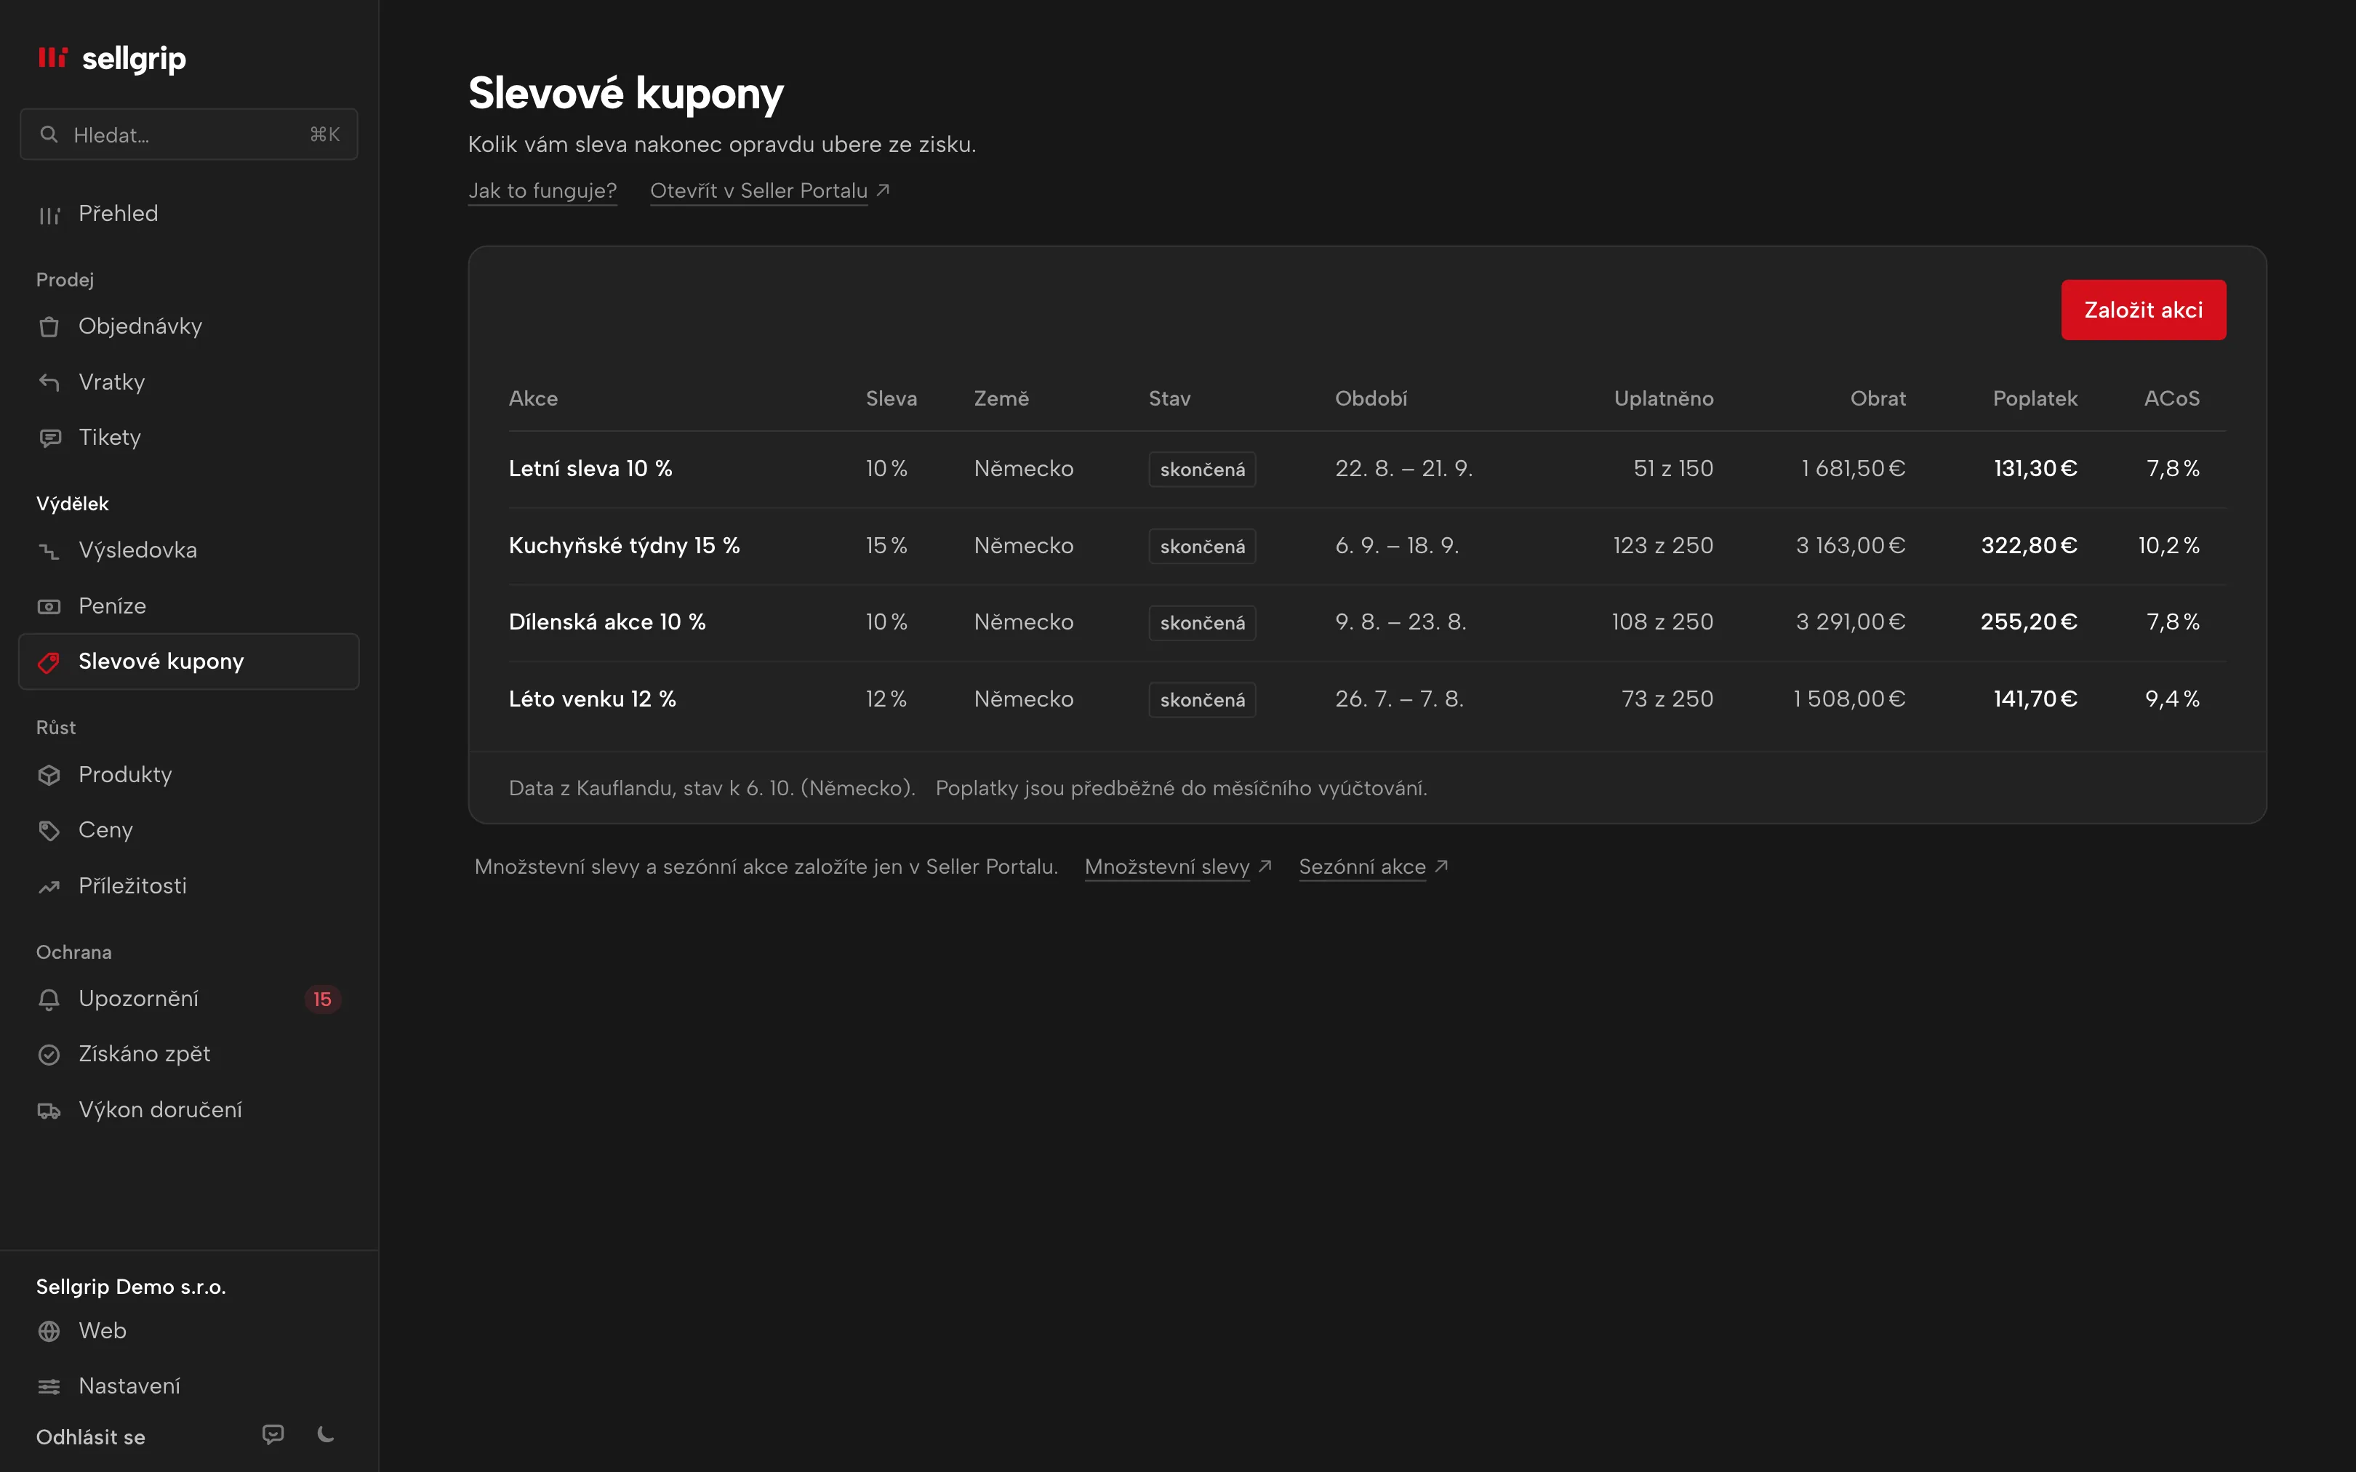Viewport: 2356px width, 1472px height.
Task: Click the 10,2 % ACoS value
Action: click(x=2169, y=545)
